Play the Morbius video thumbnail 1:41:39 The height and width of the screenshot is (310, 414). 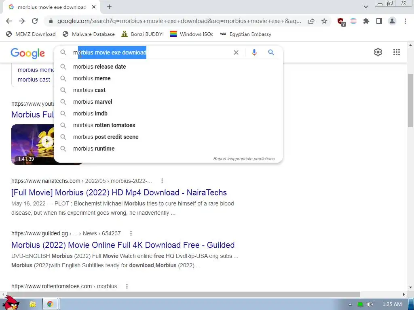(x=32, y=145)
